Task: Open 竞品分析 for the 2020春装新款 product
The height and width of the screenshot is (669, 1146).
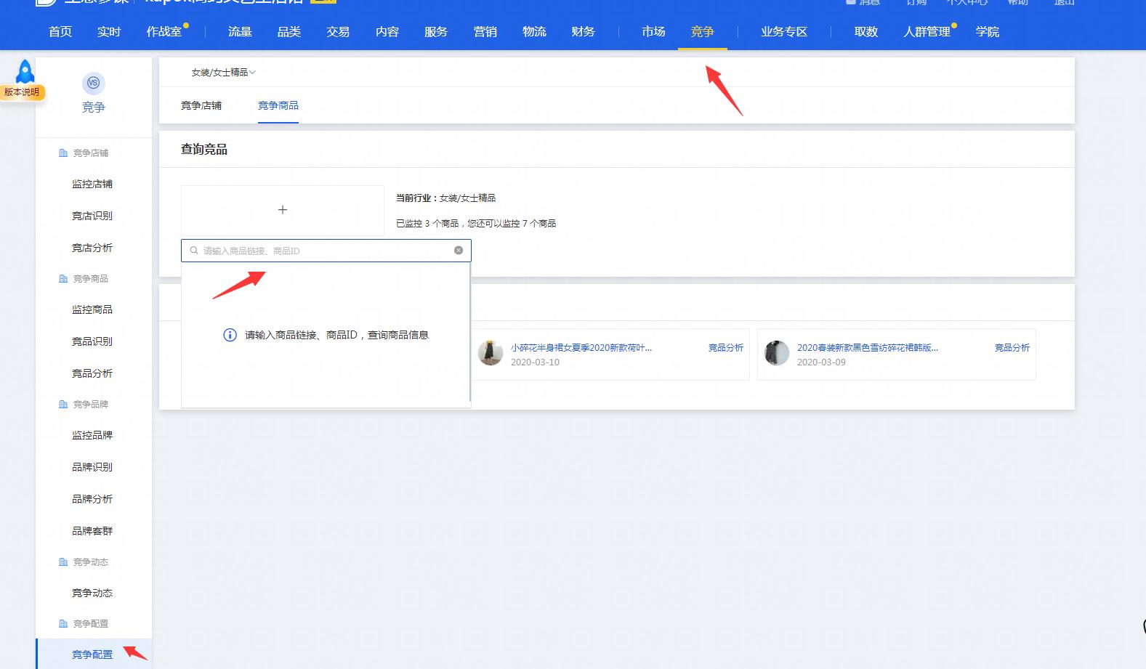Action: click(1012, 348)
